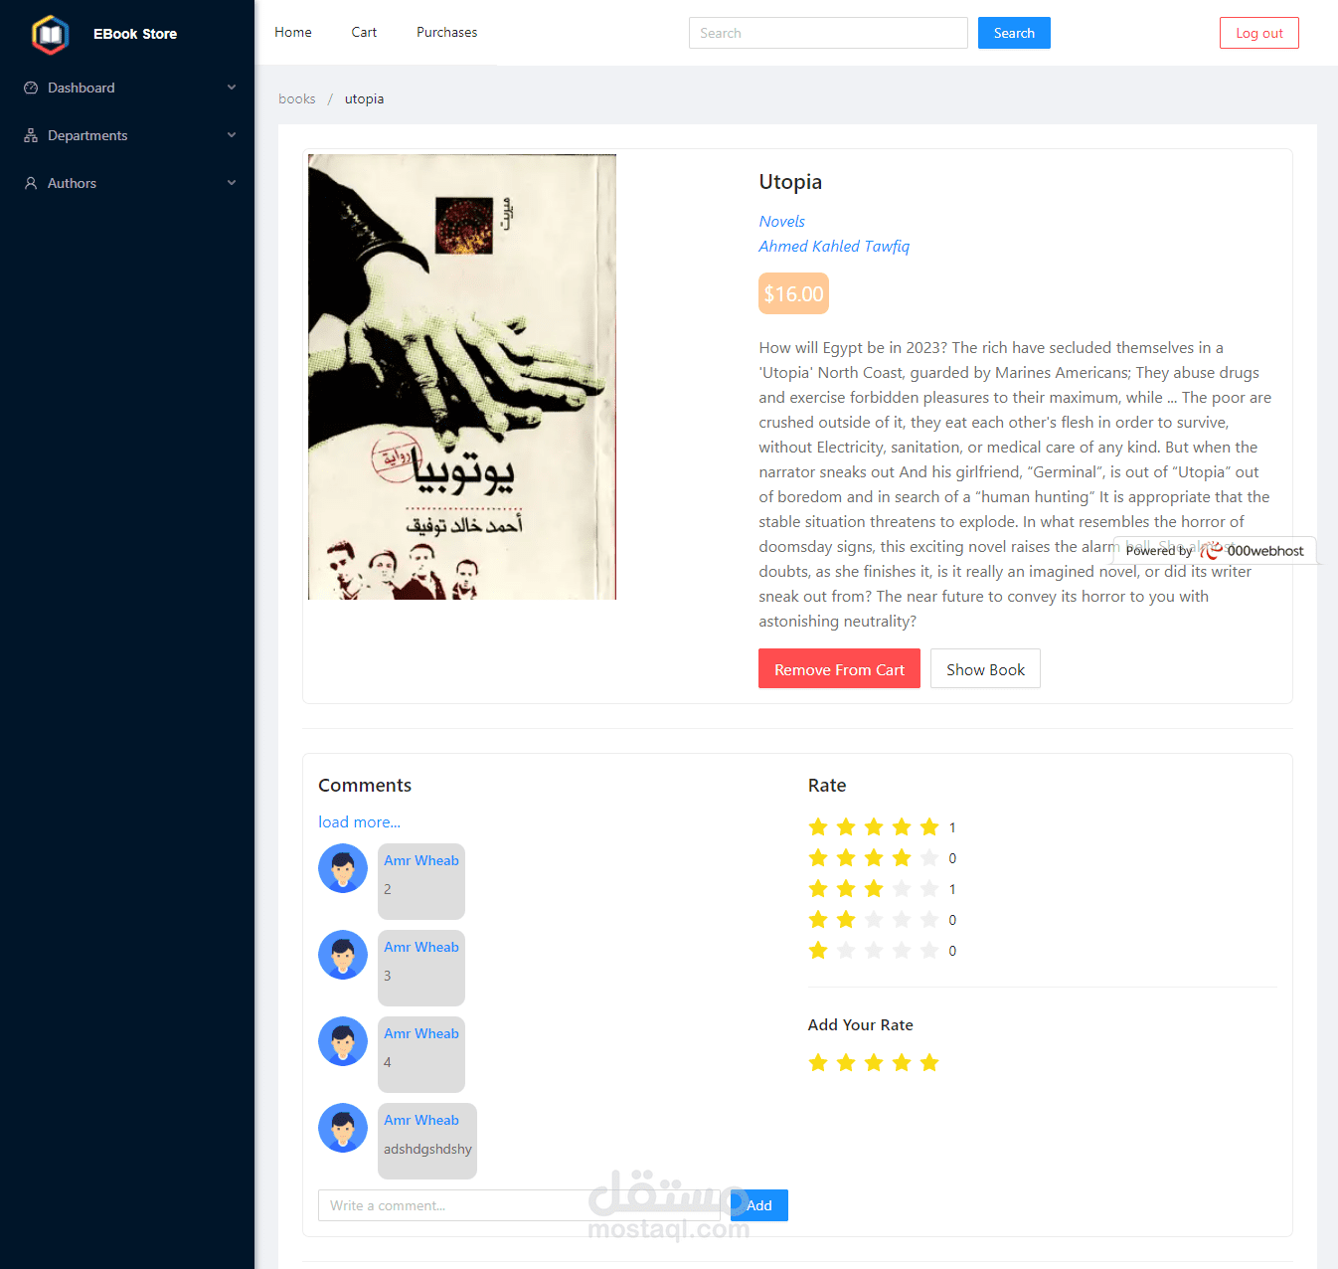Click the EBook Store title text
The image size is (1338, 1269).
[135, 34]
